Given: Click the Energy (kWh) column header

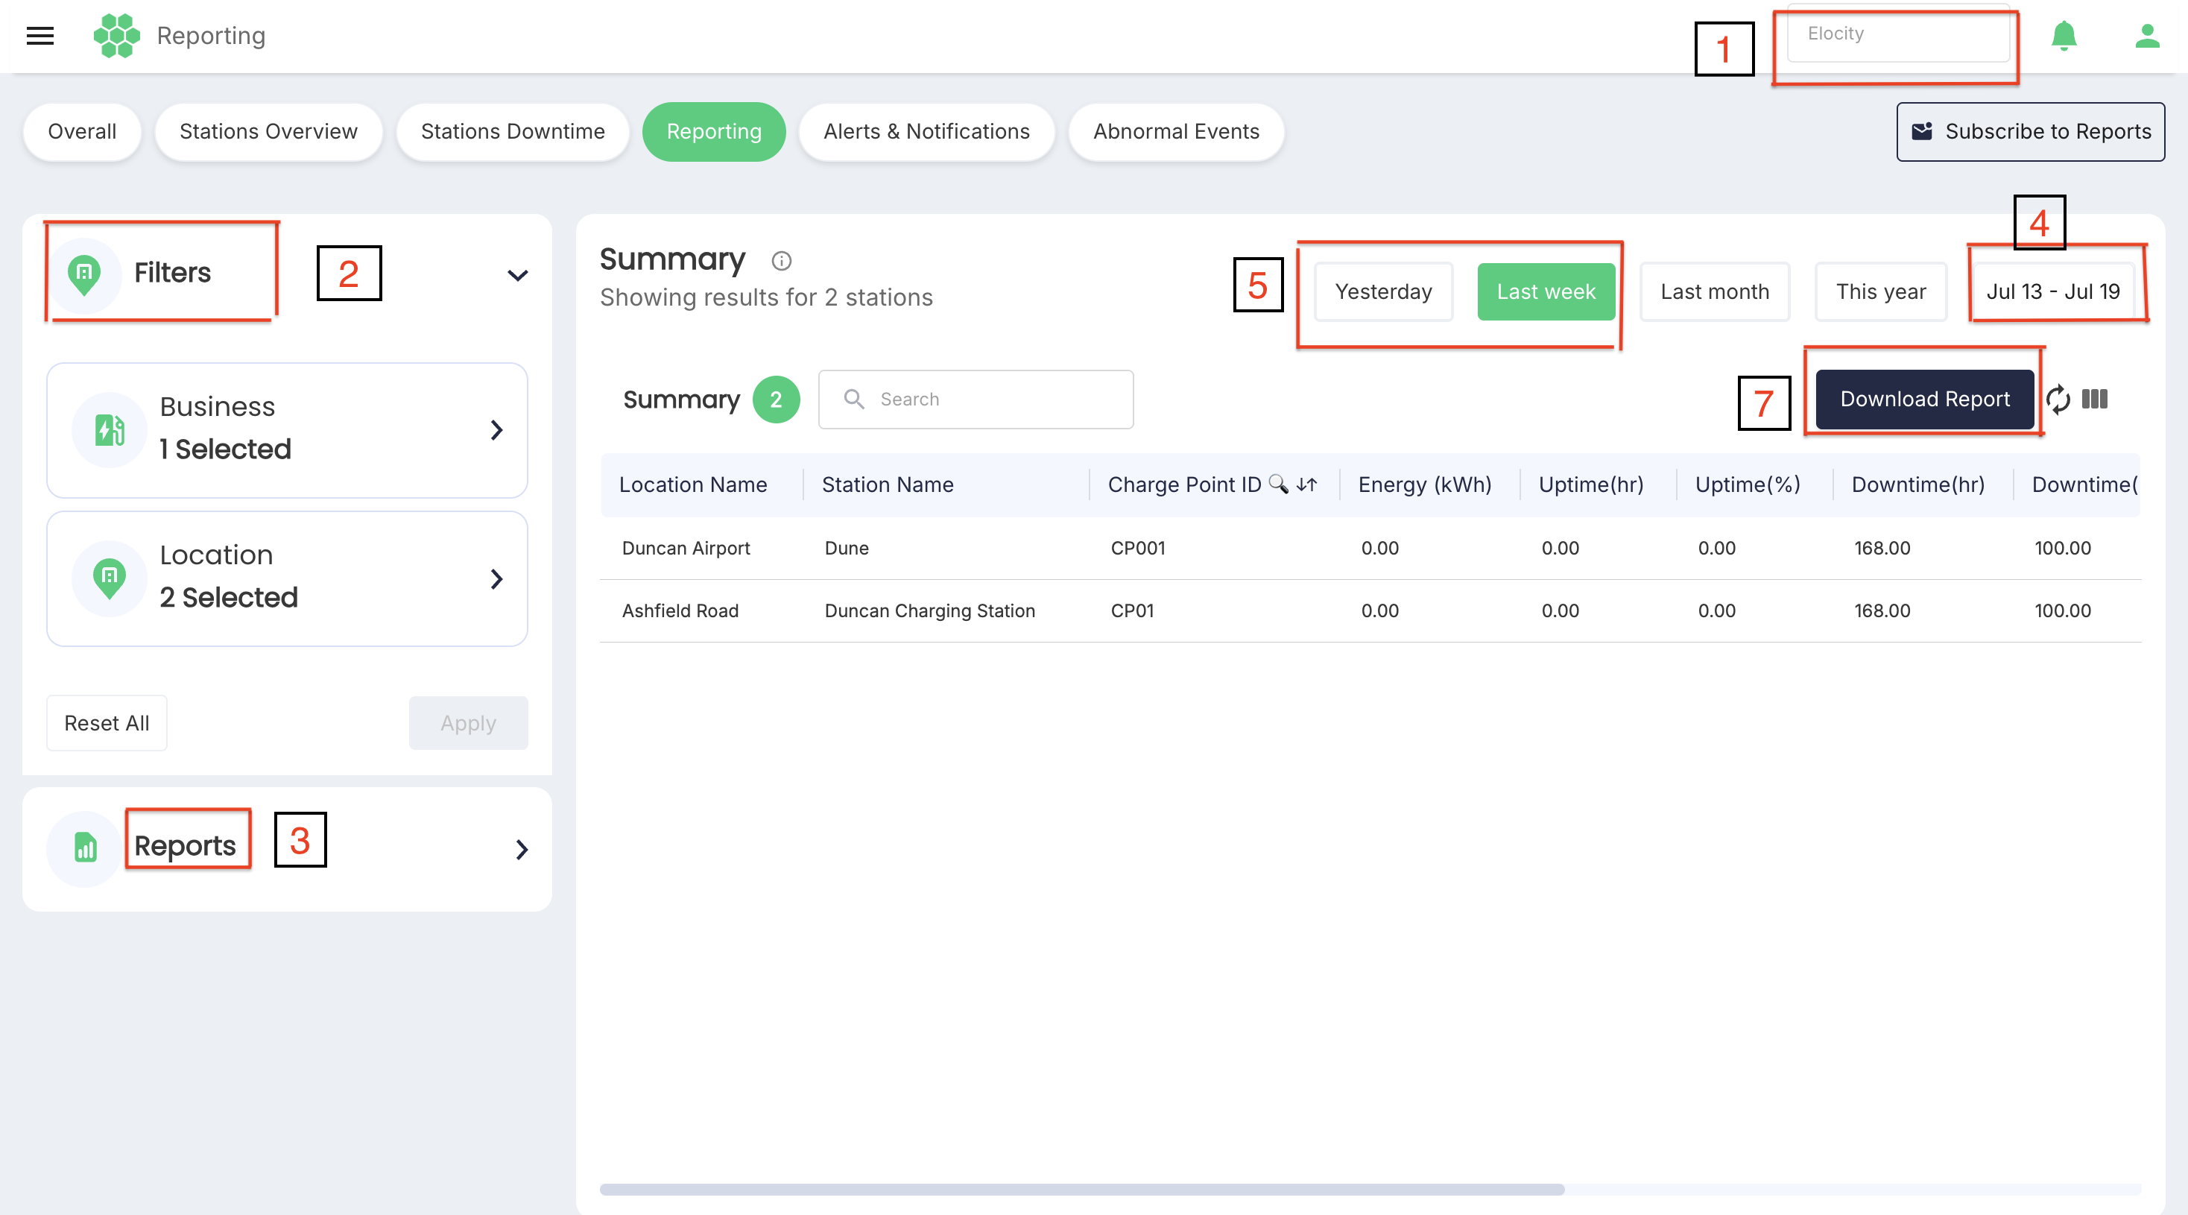Looking at the screenshot, I should tap(1424, 485).
